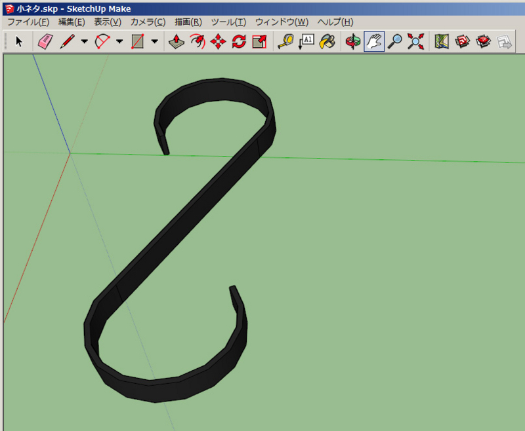This screenshot has height=431, width=525.
Task: Open the 描画(R) menu
Action: (188, 22)
